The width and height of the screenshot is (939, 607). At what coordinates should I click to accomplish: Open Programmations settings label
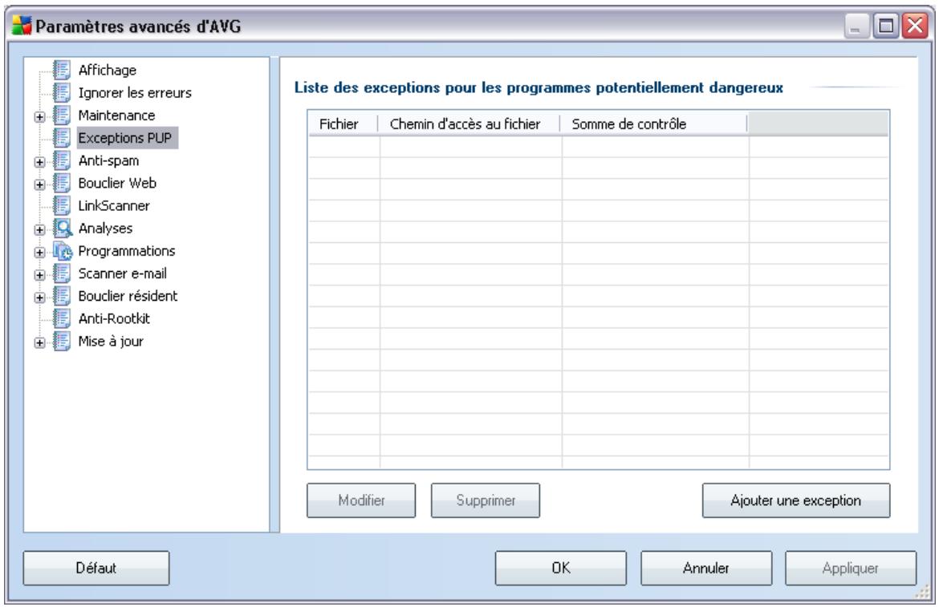(126, 251)
